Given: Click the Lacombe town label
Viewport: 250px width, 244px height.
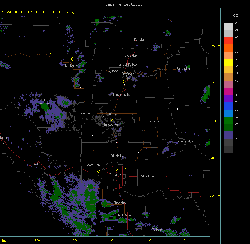Looking at the screenshot, I should click(131, 55).
